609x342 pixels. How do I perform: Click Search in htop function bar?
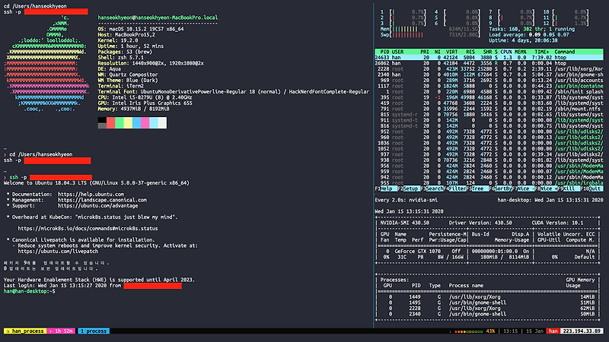click(x=434, y=188)
